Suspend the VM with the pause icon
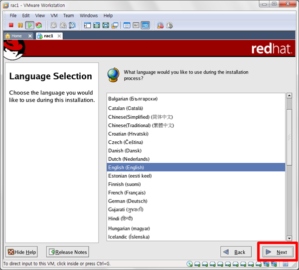 click(x=20, y=25)
